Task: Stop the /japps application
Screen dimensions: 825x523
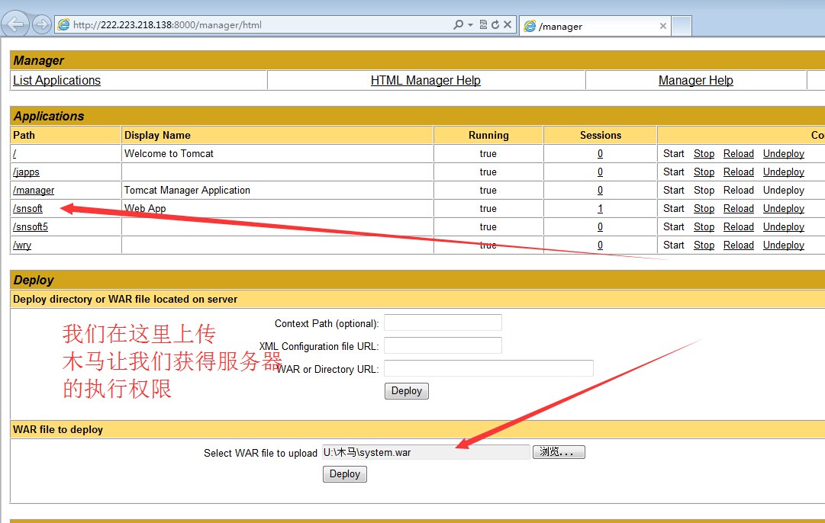Action: 704,172
